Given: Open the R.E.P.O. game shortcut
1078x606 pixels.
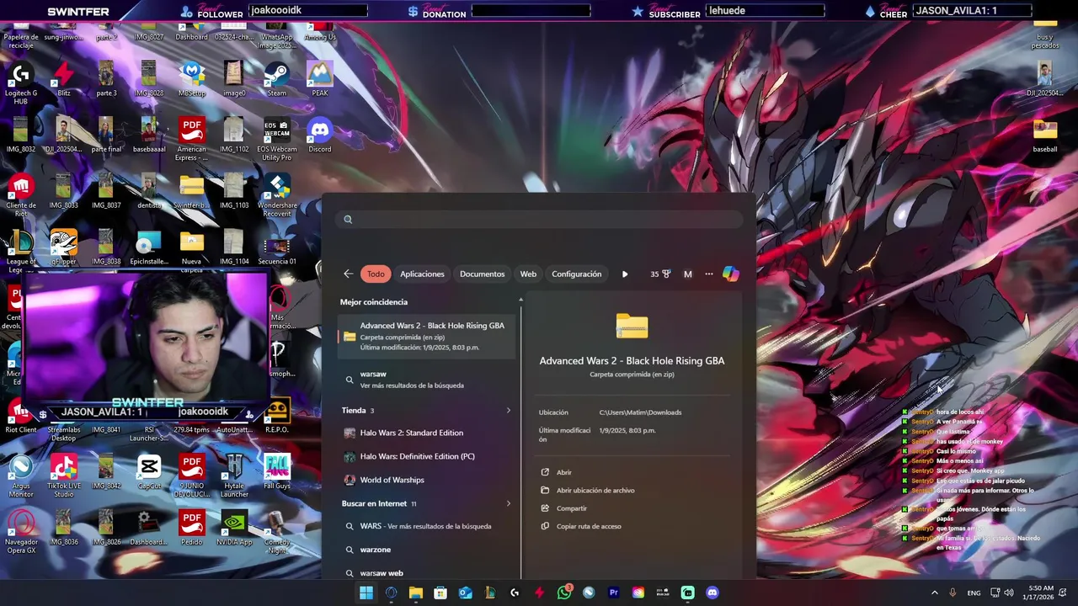Looking at the screenshot, I should pyautogui.click(x=277, y=415).
